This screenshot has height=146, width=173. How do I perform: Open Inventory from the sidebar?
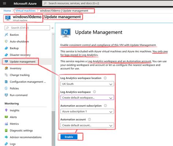pos(15,68)
